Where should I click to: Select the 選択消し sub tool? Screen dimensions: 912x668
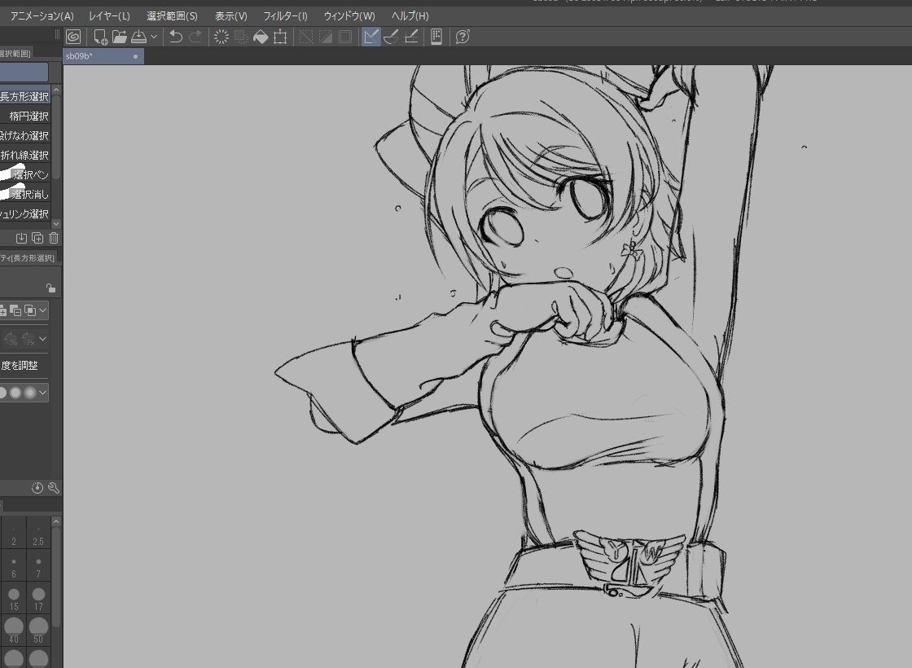coord(25,195)
